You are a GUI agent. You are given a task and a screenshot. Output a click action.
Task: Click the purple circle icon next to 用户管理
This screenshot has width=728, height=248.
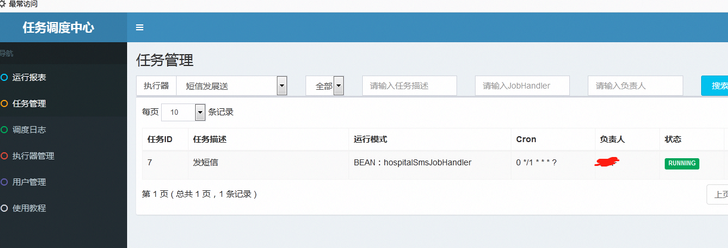coord(5,182)
